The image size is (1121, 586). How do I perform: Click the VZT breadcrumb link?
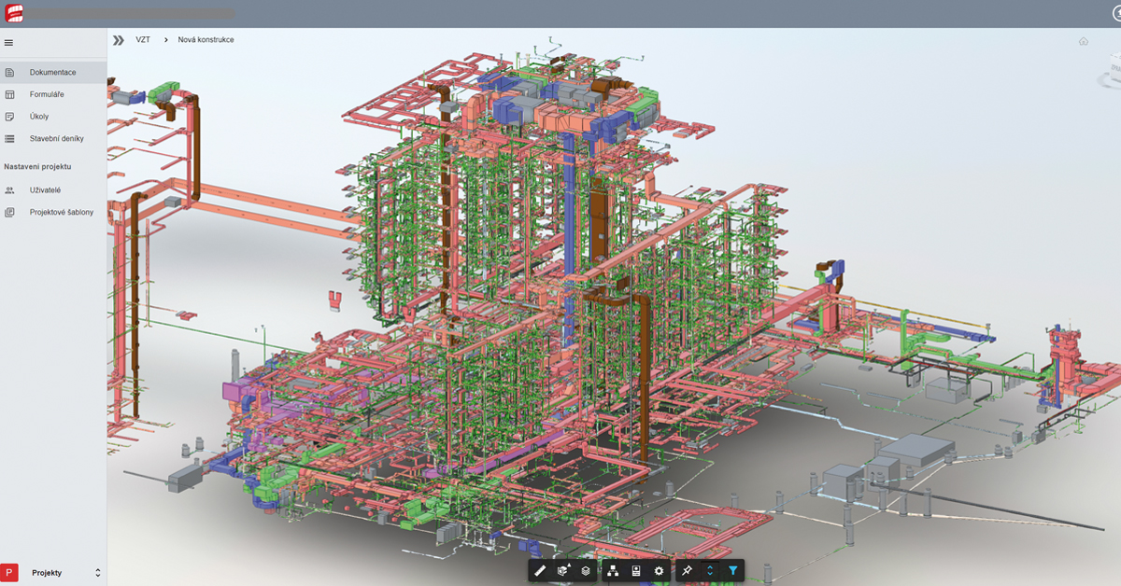click(143, 40)
